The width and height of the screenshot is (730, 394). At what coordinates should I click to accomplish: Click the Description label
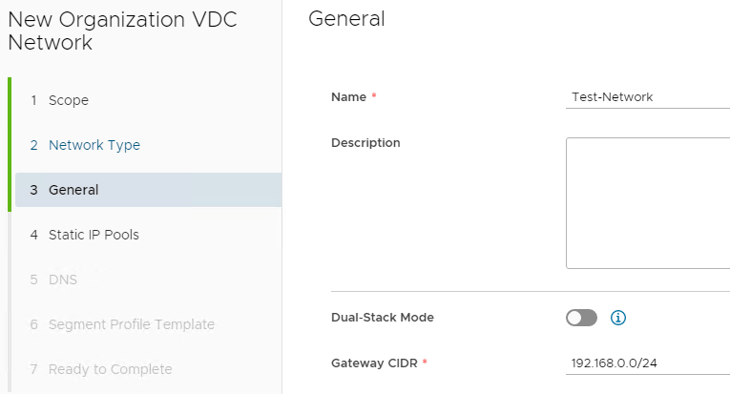[365, 143]
